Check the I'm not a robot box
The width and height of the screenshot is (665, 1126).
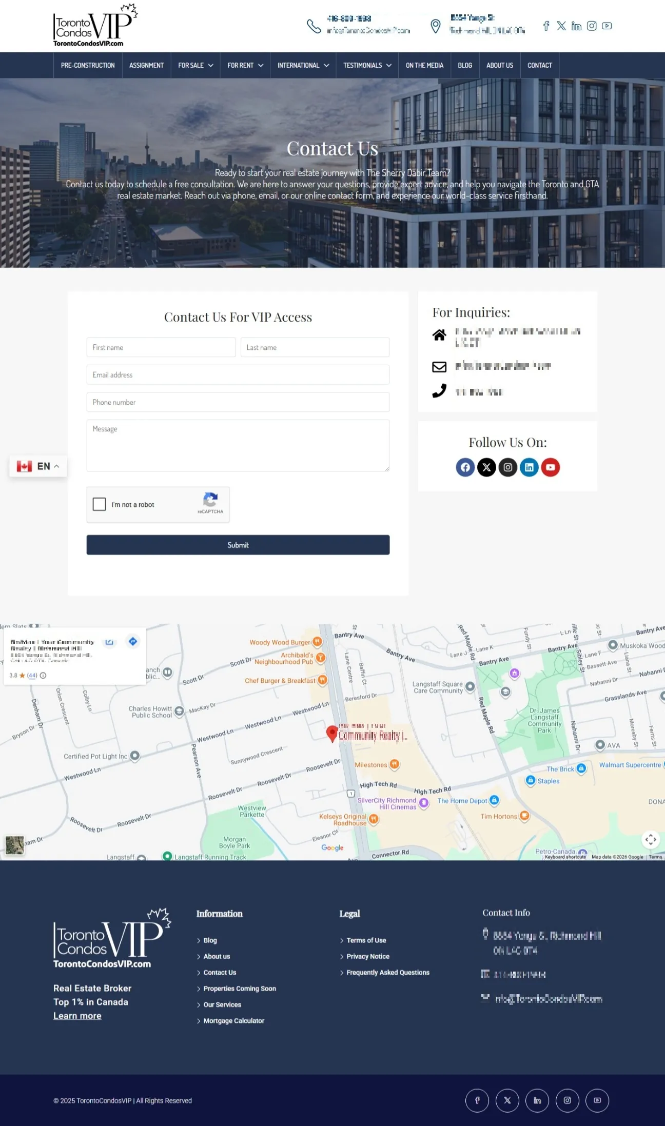tap(100, 504)
